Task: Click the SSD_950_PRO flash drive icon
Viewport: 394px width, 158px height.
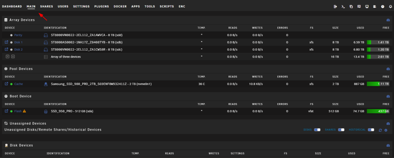Action: (x=46, y=111)
